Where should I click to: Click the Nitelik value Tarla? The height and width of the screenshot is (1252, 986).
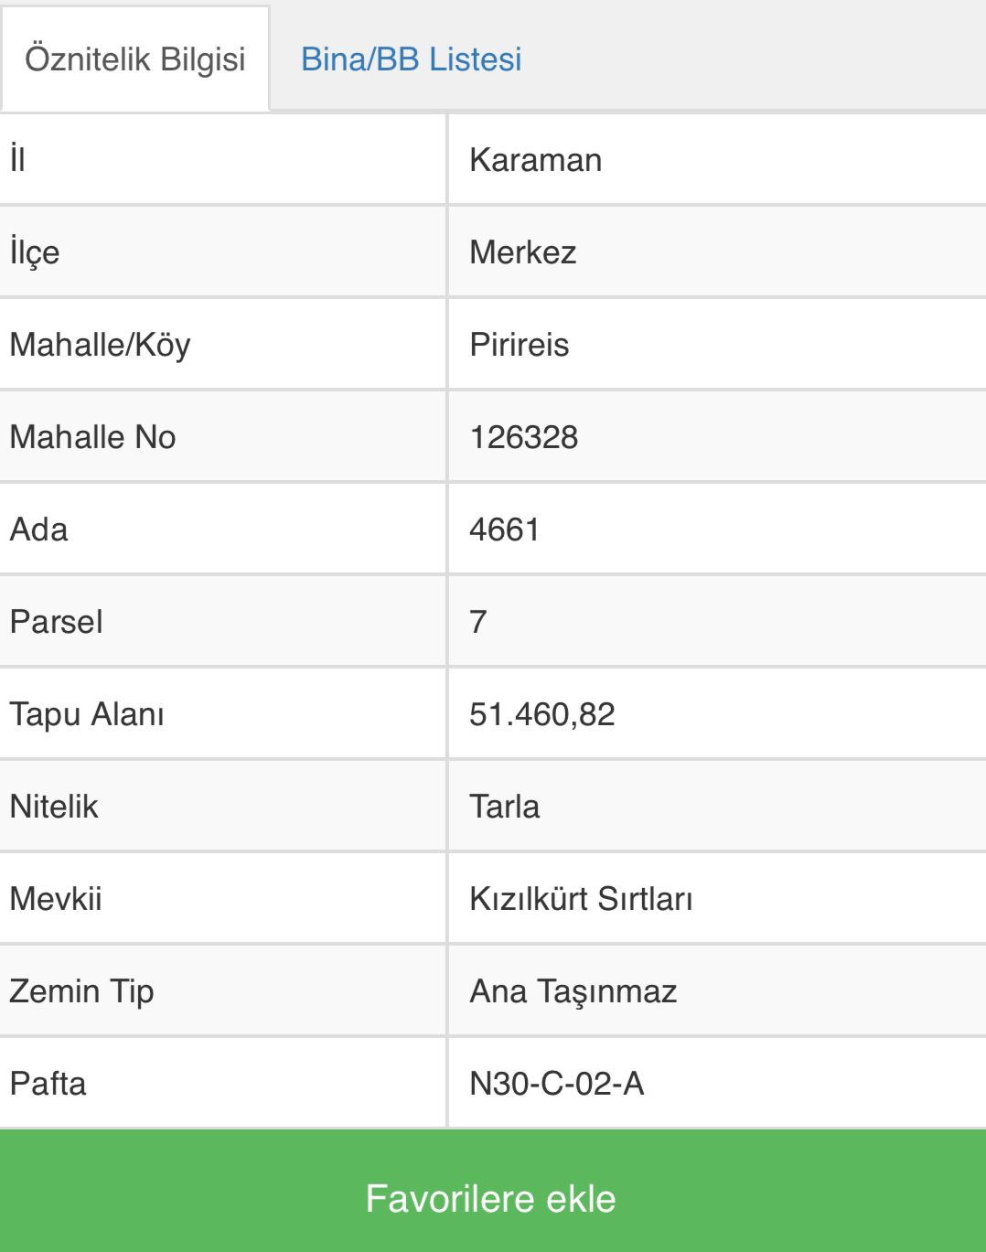tap(504, 807)
